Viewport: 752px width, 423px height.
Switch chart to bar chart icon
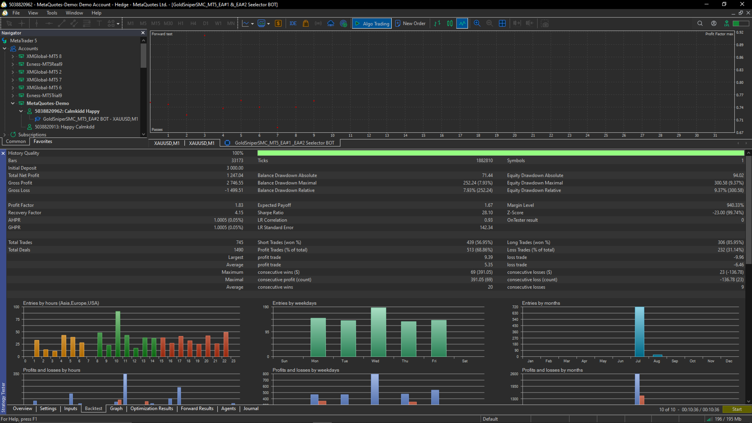click(437, 23)
